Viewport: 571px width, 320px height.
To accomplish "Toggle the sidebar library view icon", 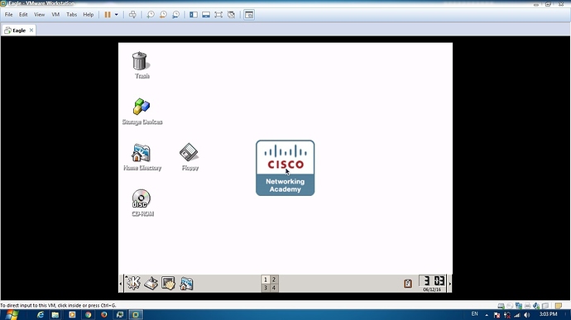I will pyautogui.click(x=194, y=15).
